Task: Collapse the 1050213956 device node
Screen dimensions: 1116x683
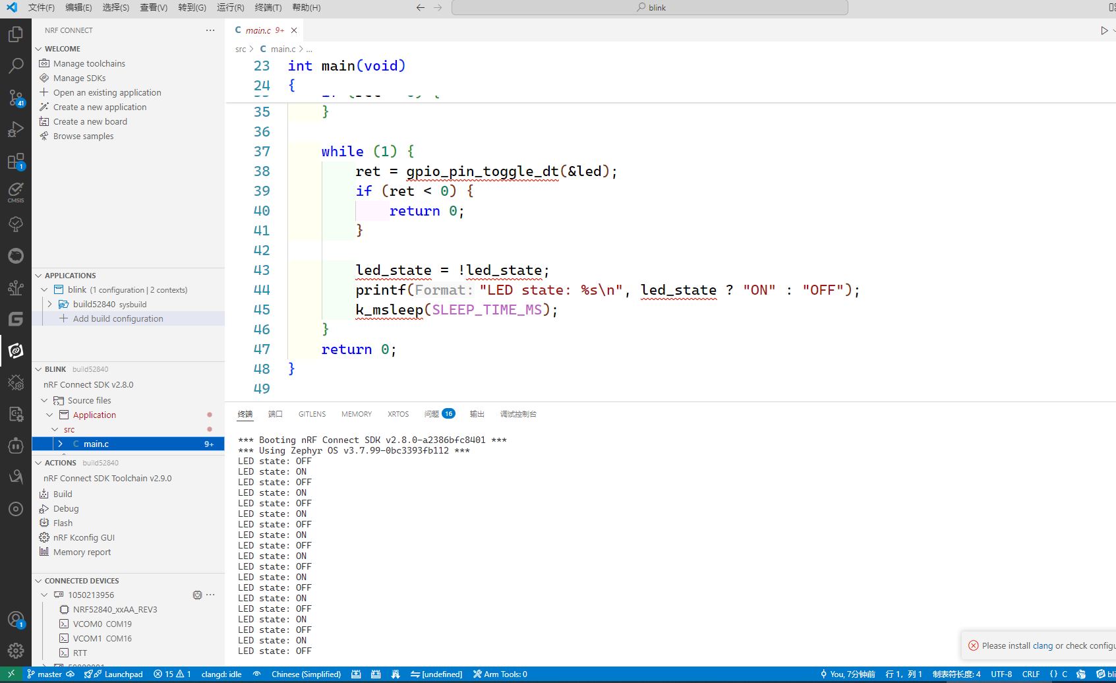Action: 44,595
